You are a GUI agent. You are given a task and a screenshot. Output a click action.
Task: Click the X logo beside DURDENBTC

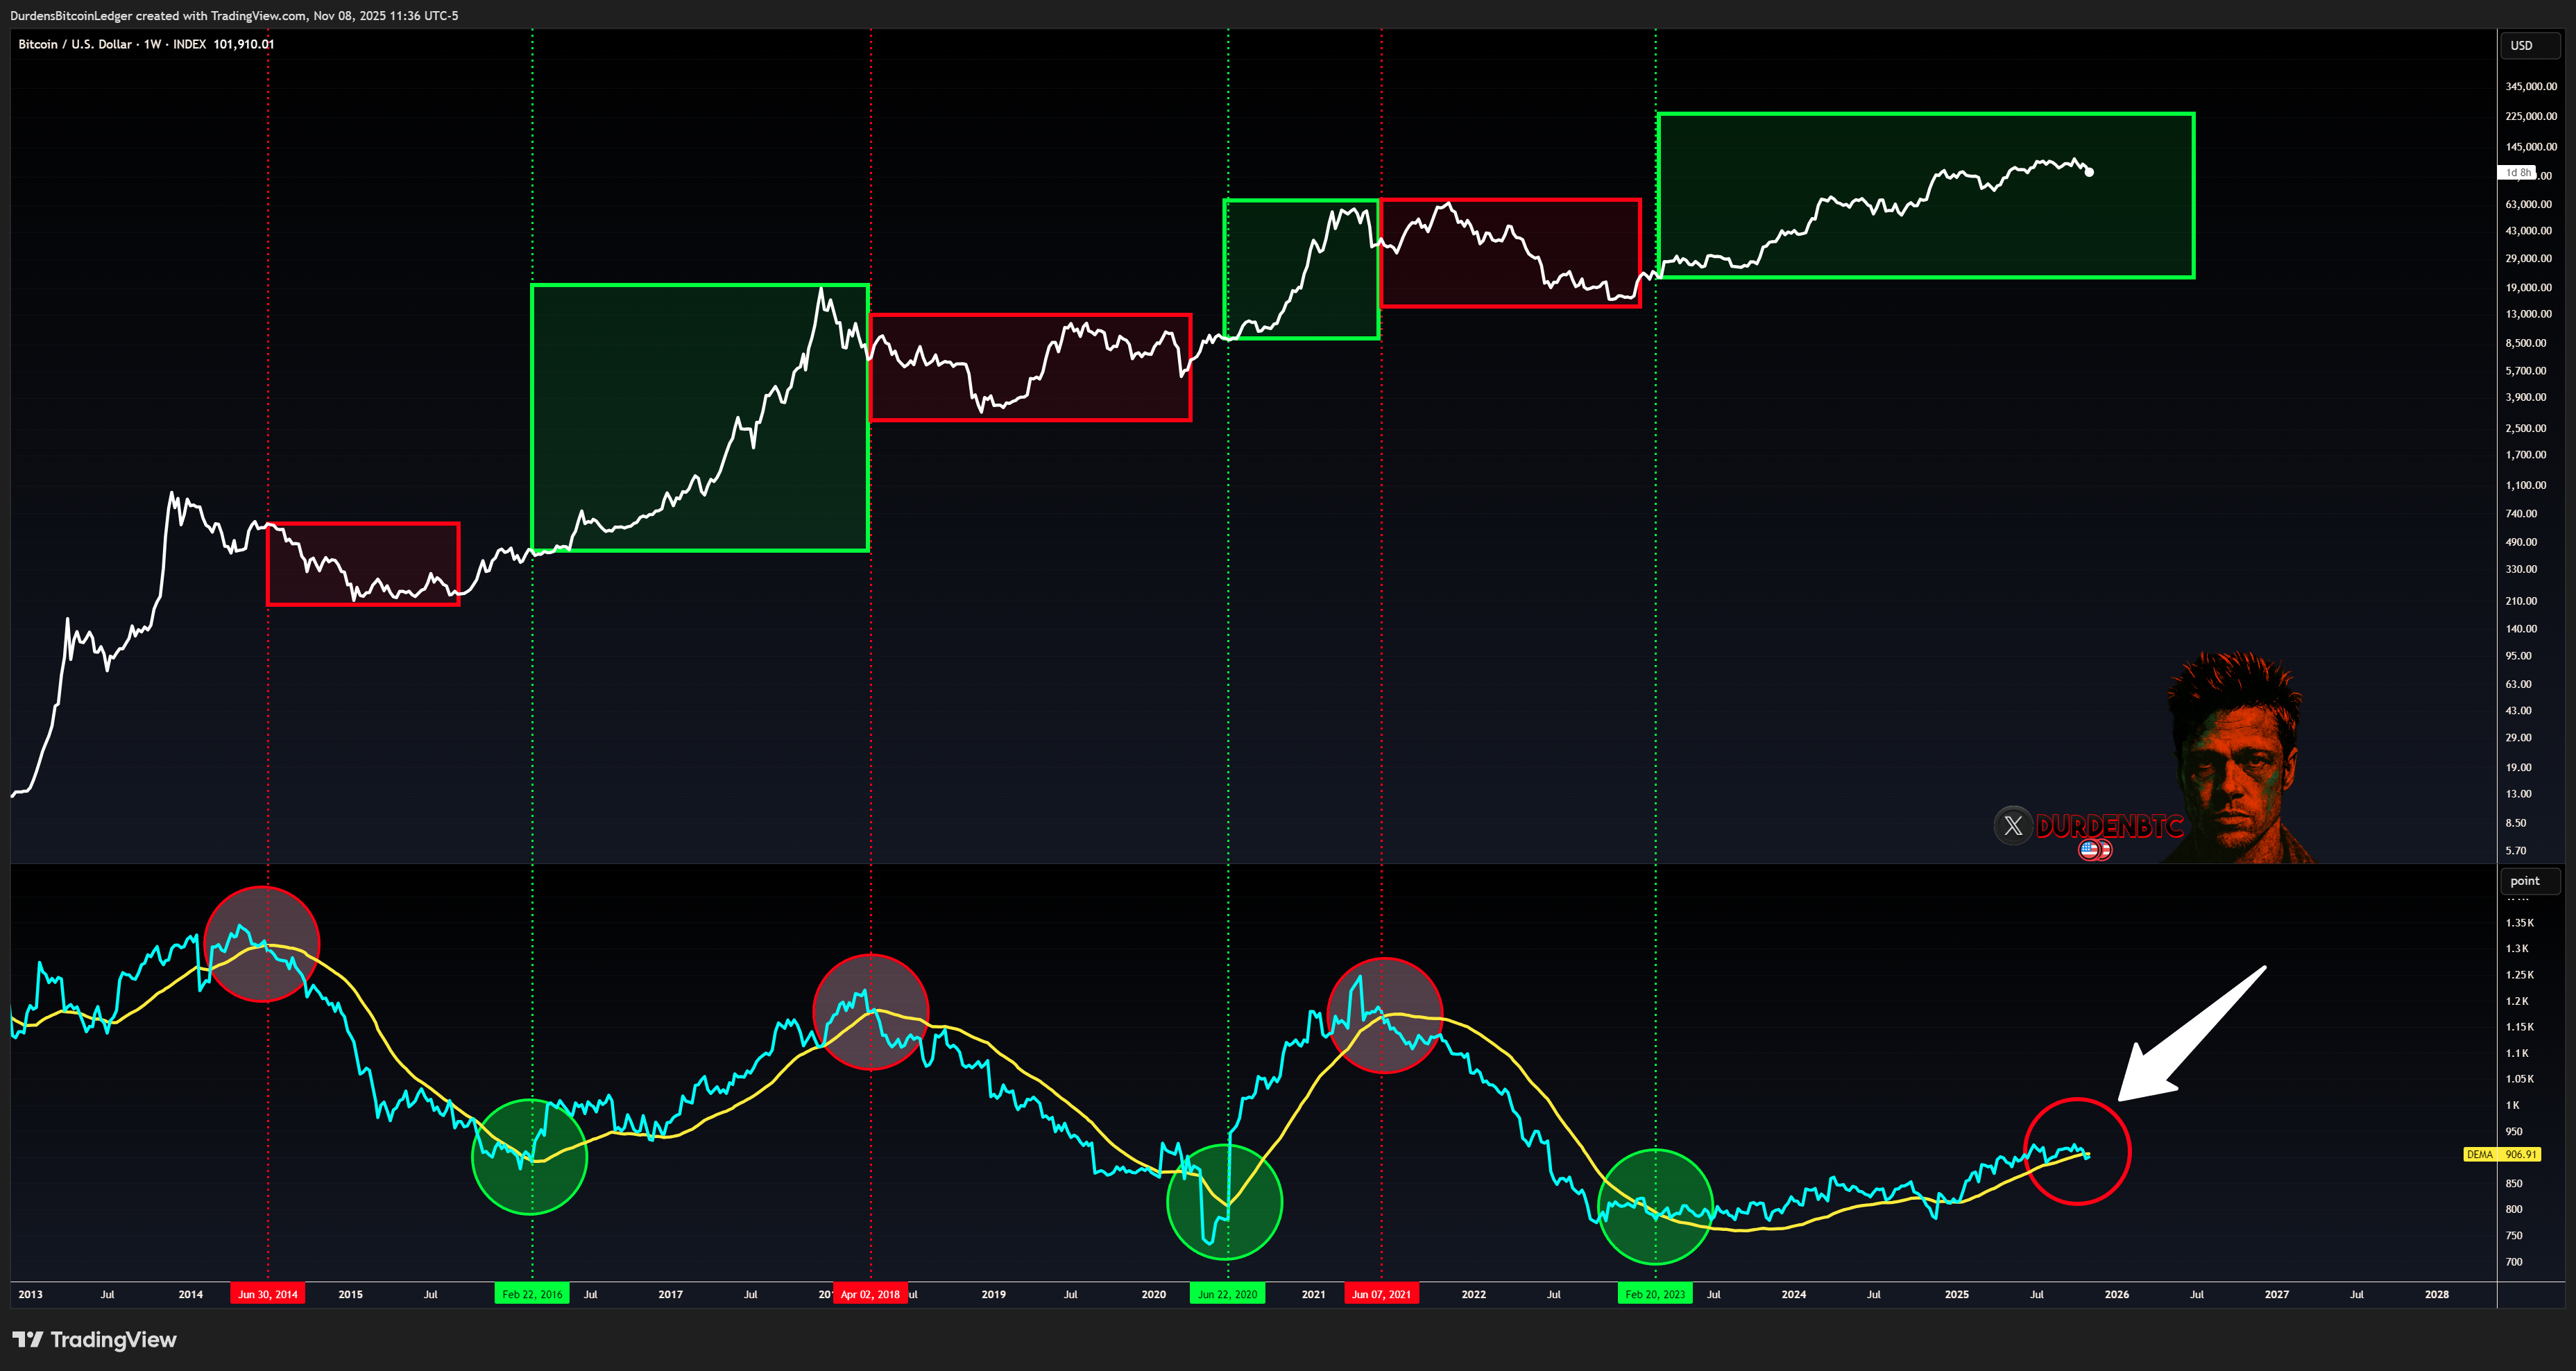pyautogui.click(x=2013, y=825)
